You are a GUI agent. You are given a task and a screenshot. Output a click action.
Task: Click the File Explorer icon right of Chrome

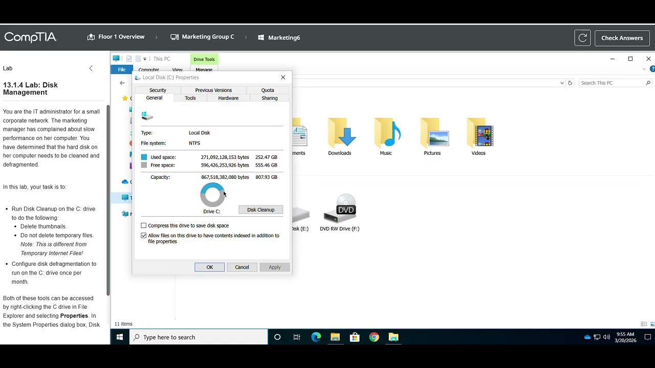coord(394,337)
